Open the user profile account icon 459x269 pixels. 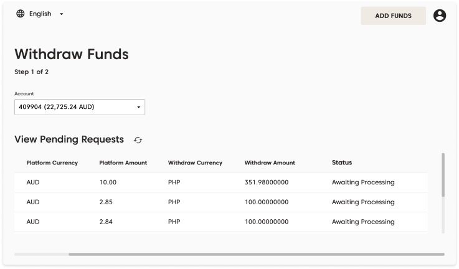[x=440, y=16]
